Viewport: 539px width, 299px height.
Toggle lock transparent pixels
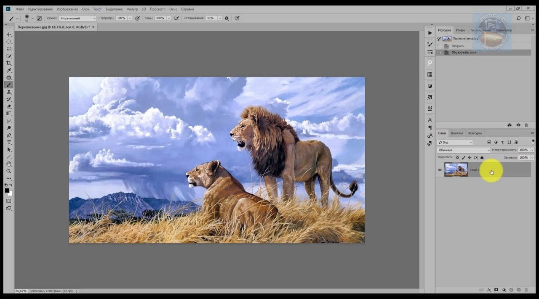pos(457,158)
